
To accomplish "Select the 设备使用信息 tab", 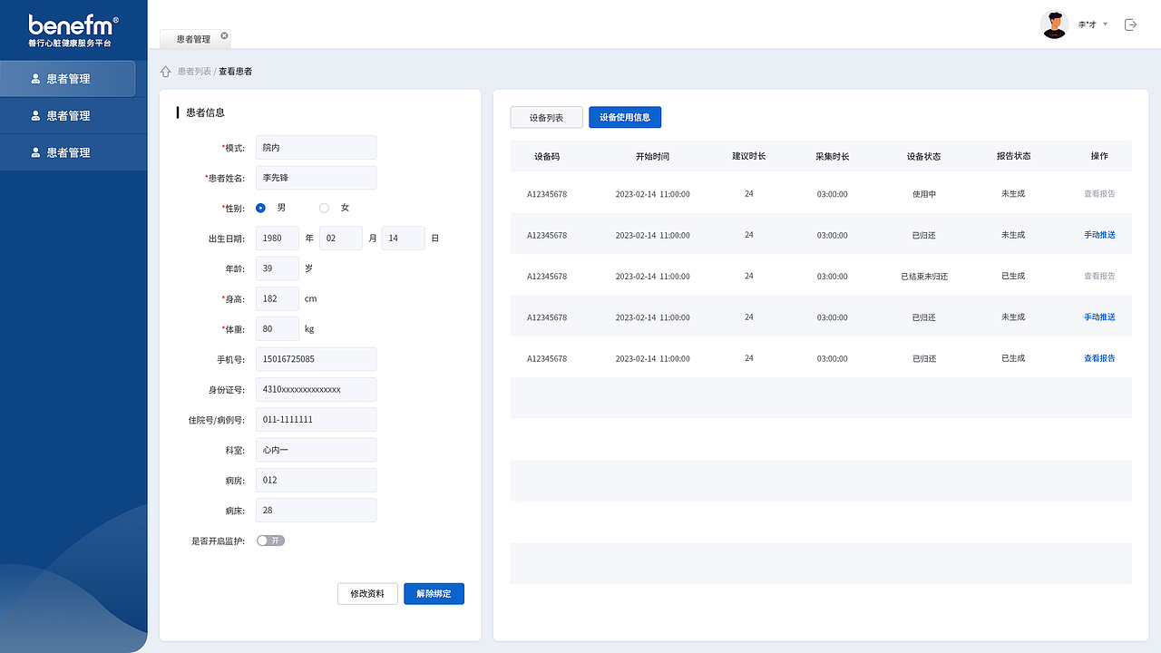I will 625,118.
